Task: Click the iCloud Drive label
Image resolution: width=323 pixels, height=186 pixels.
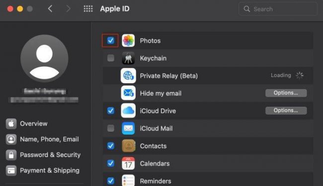Action: [x=158, y=111]
